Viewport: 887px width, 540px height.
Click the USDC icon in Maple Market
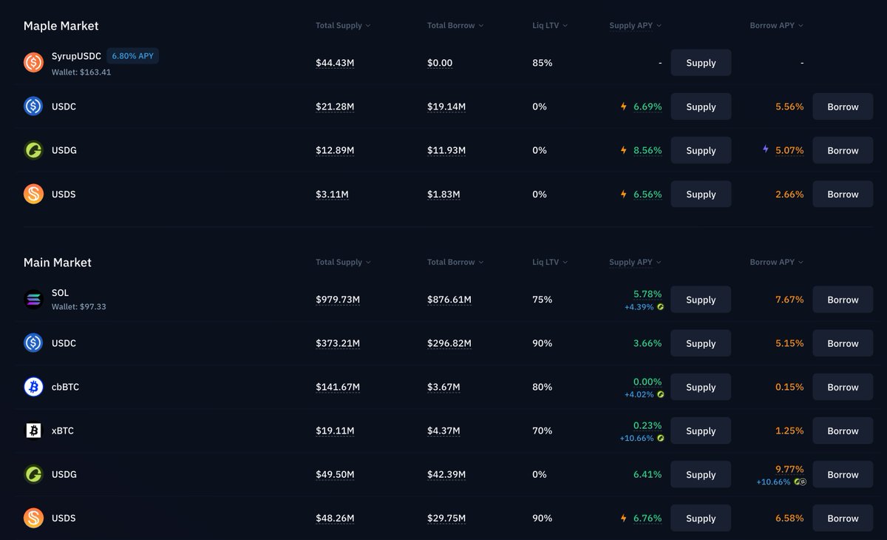point(33,107)
